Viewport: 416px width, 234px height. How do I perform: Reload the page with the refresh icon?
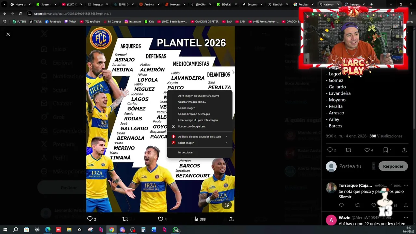[x=20, y=14]
